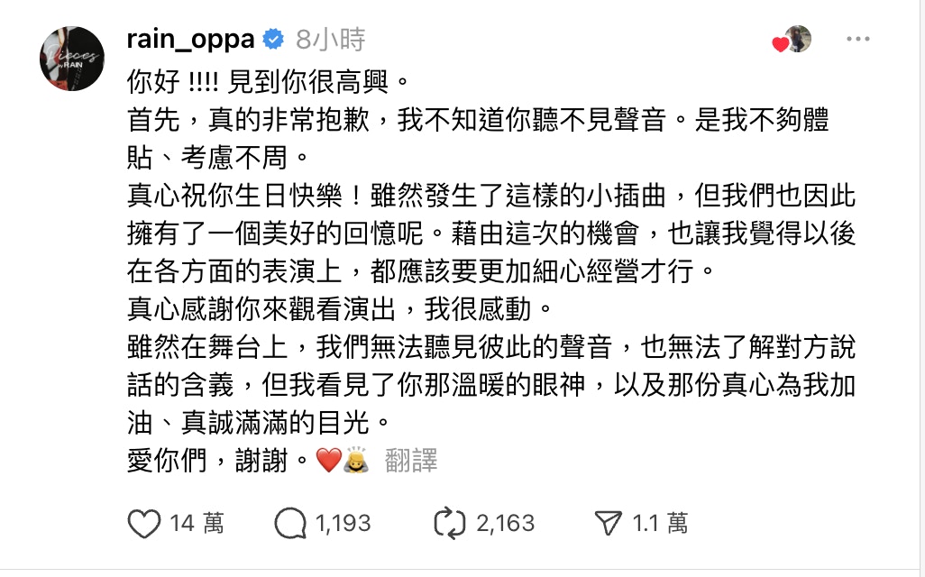Click the small red heart reaction badge

point(781,45)
